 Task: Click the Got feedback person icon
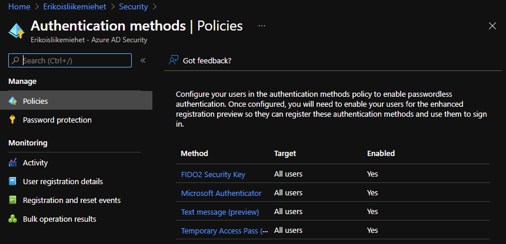click(174, 60)
